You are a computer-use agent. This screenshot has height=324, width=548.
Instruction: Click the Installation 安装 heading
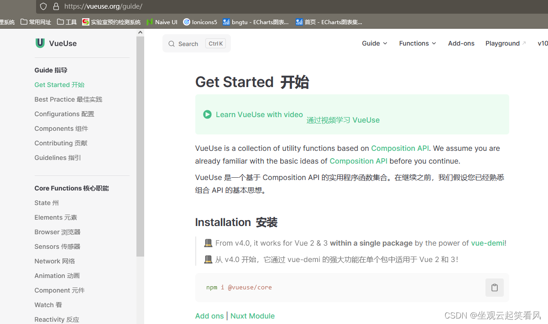click(236, 222)
